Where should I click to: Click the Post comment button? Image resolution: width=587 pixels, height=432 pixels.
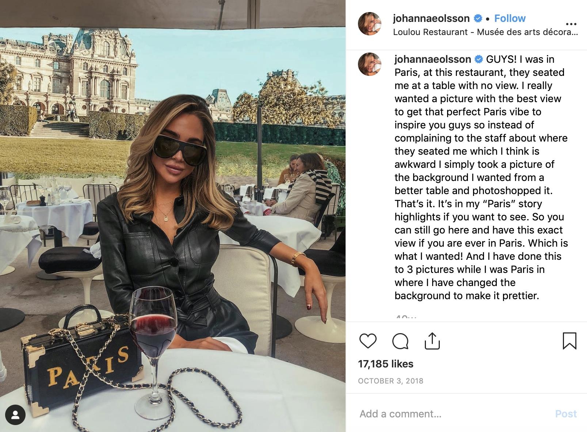566,414
